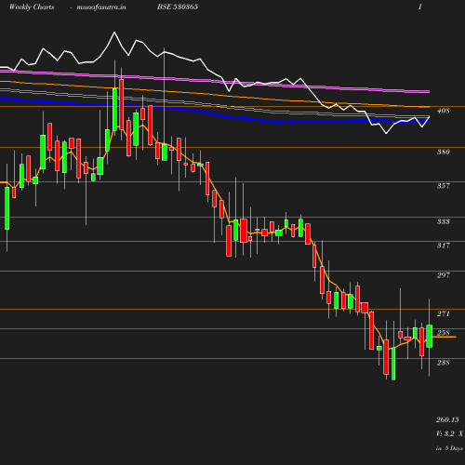Click the 297 price axis label
465x465 pixels.
[443, 275]
